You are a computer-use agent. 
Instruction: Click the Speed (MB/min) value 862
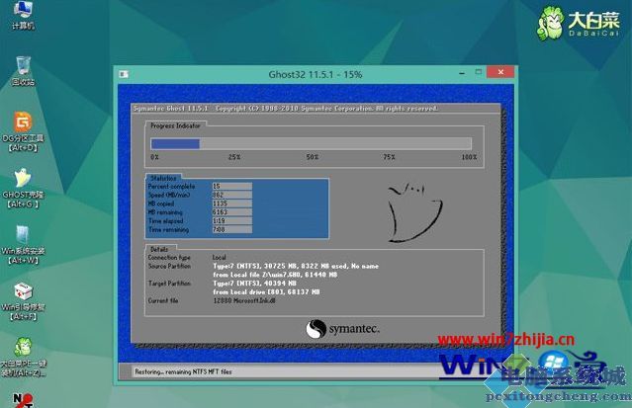[232, 195]
